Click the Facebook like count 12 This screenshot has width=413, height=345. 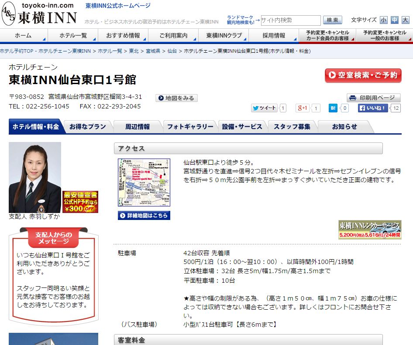click(396, 108)
